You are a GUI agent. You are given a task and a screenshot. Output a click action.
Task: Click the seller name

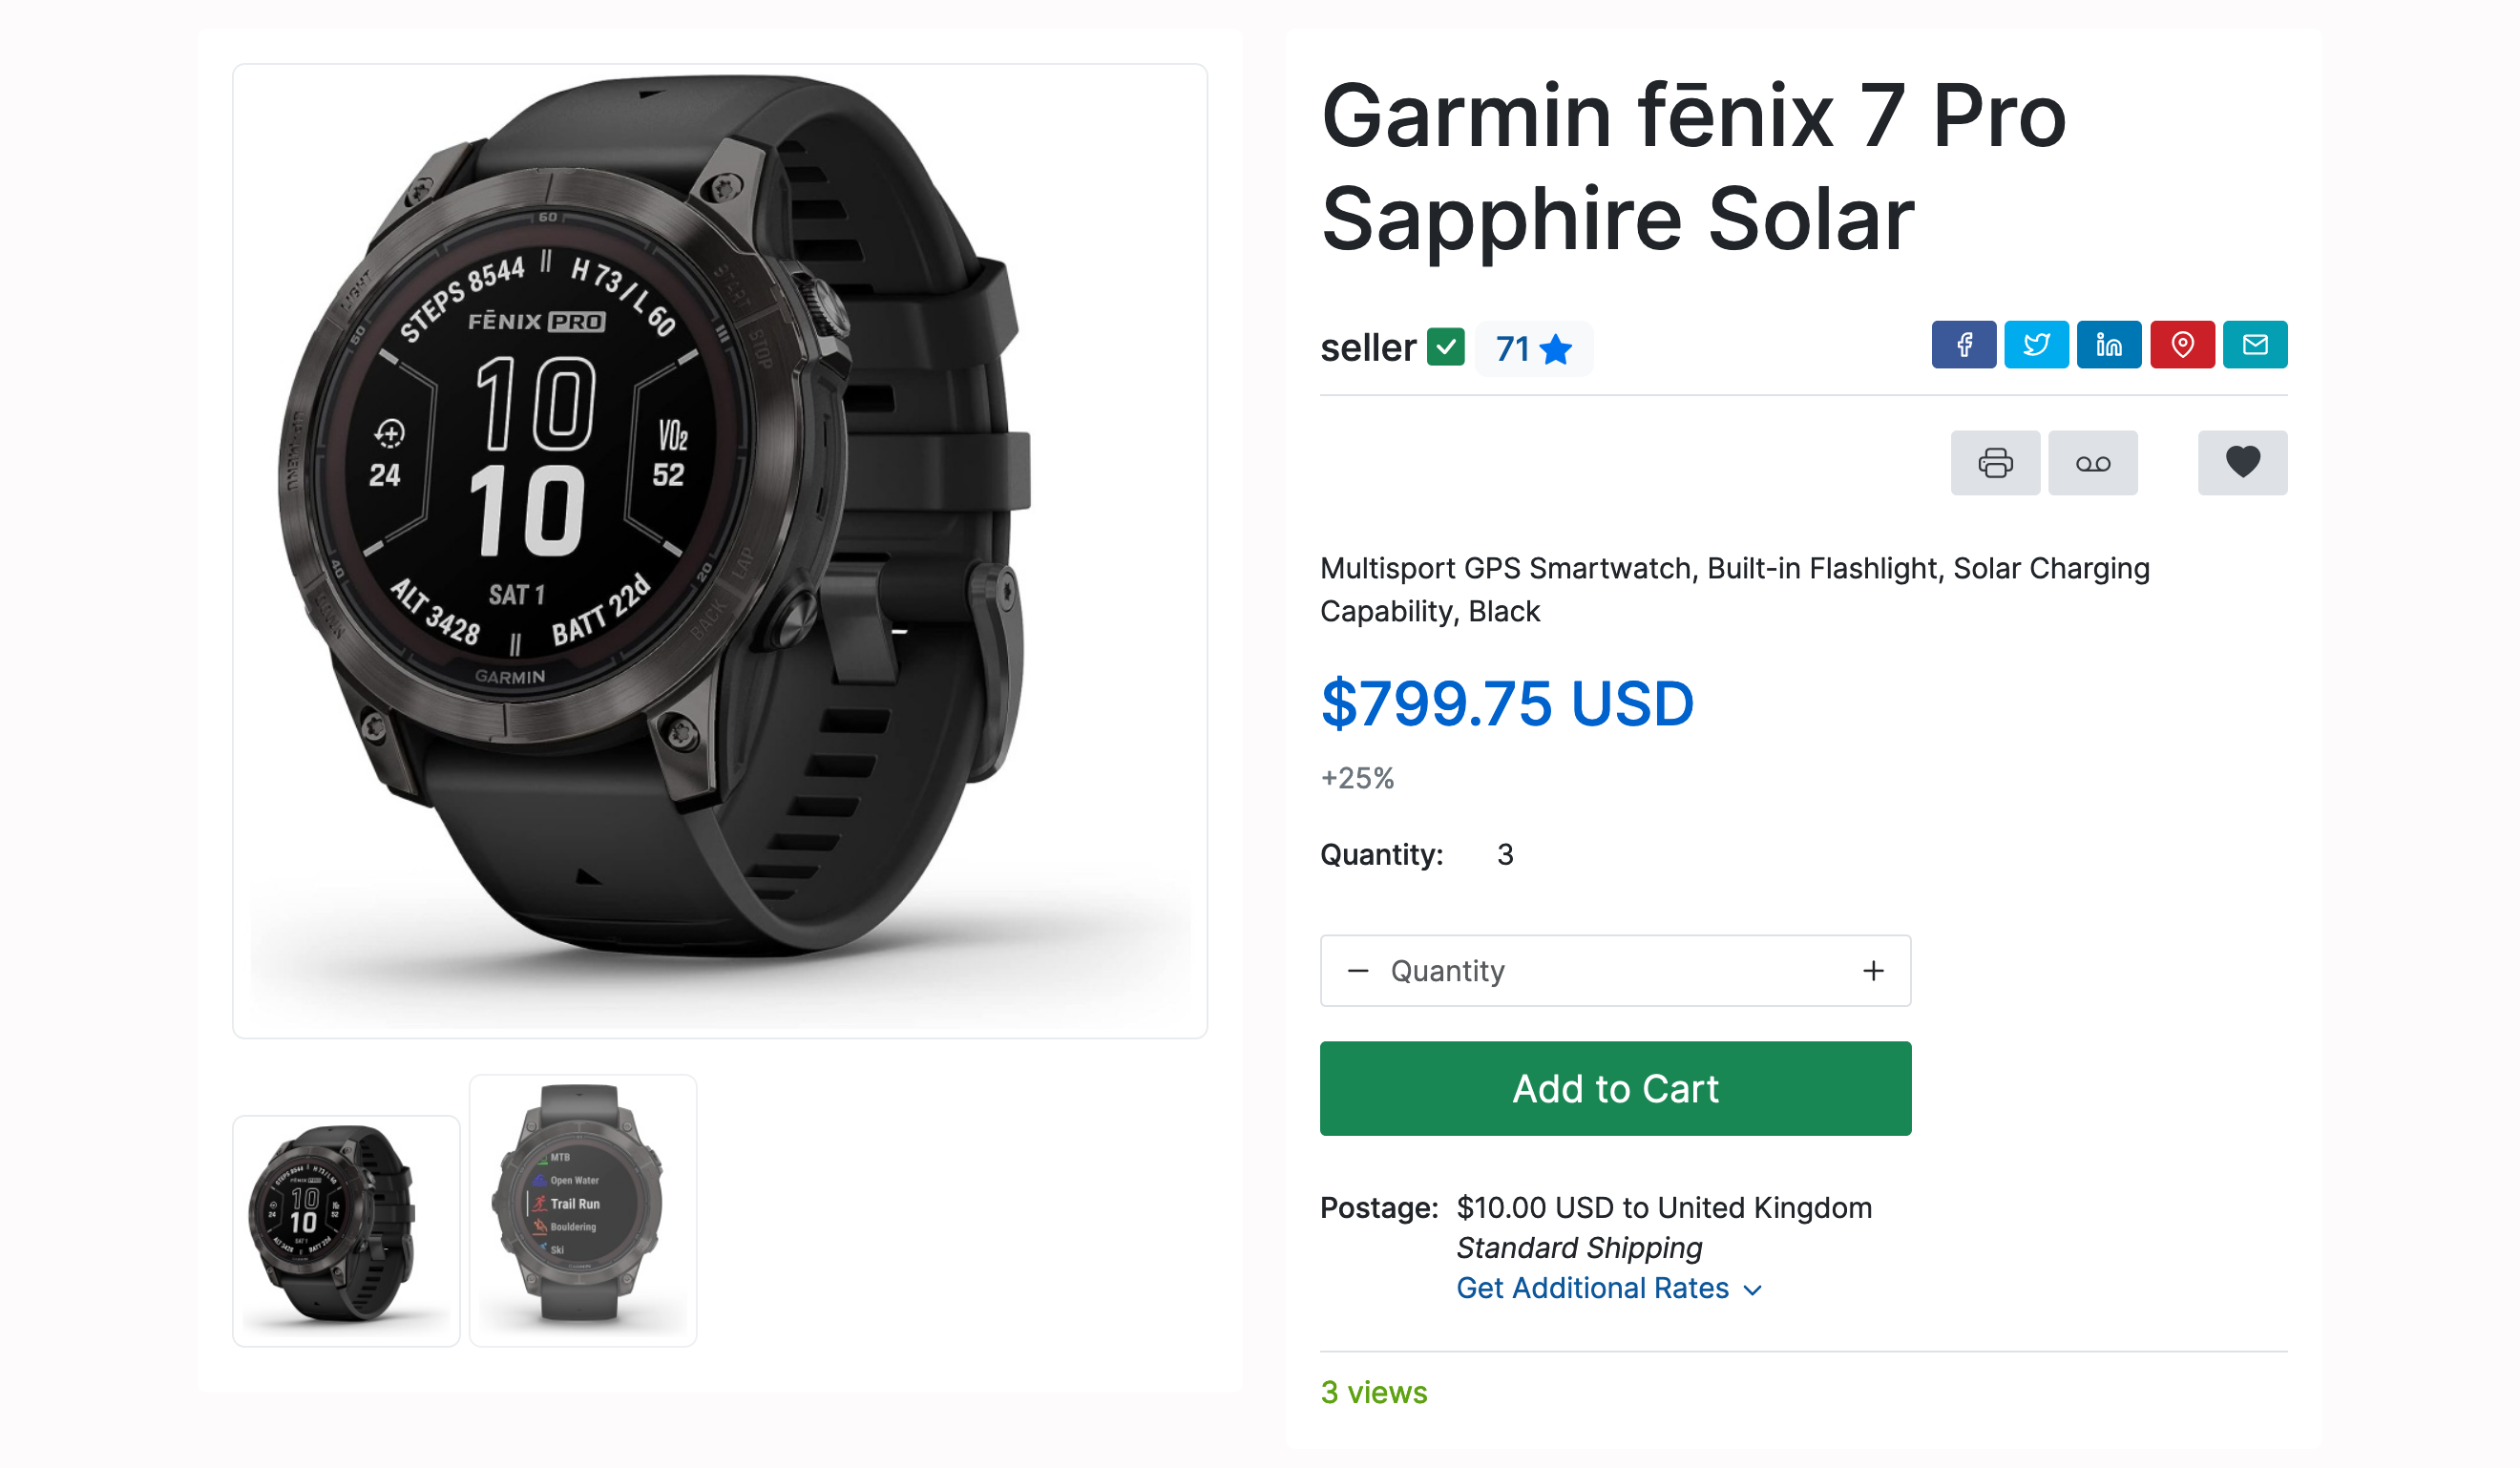tap(1368, 348)
